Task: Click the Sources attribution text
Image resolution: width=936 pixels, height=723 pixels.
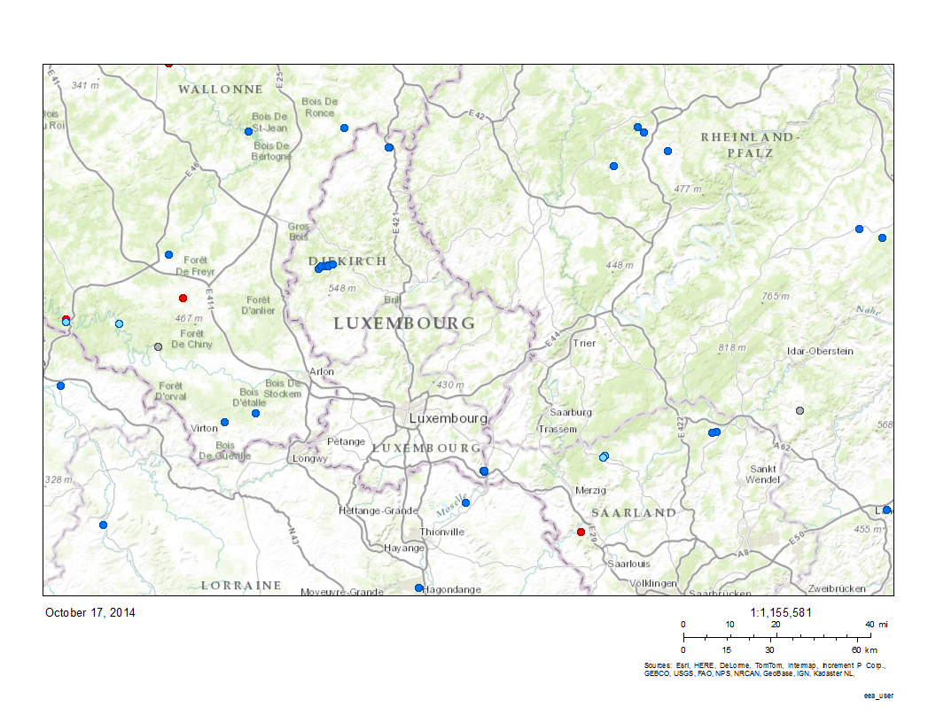Action: coord(764,669)
